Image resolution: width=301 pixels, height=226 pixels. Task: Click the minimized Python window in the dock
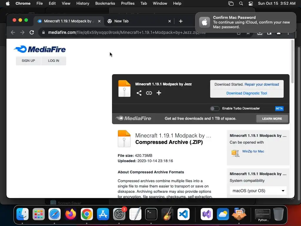click(262, 215)
